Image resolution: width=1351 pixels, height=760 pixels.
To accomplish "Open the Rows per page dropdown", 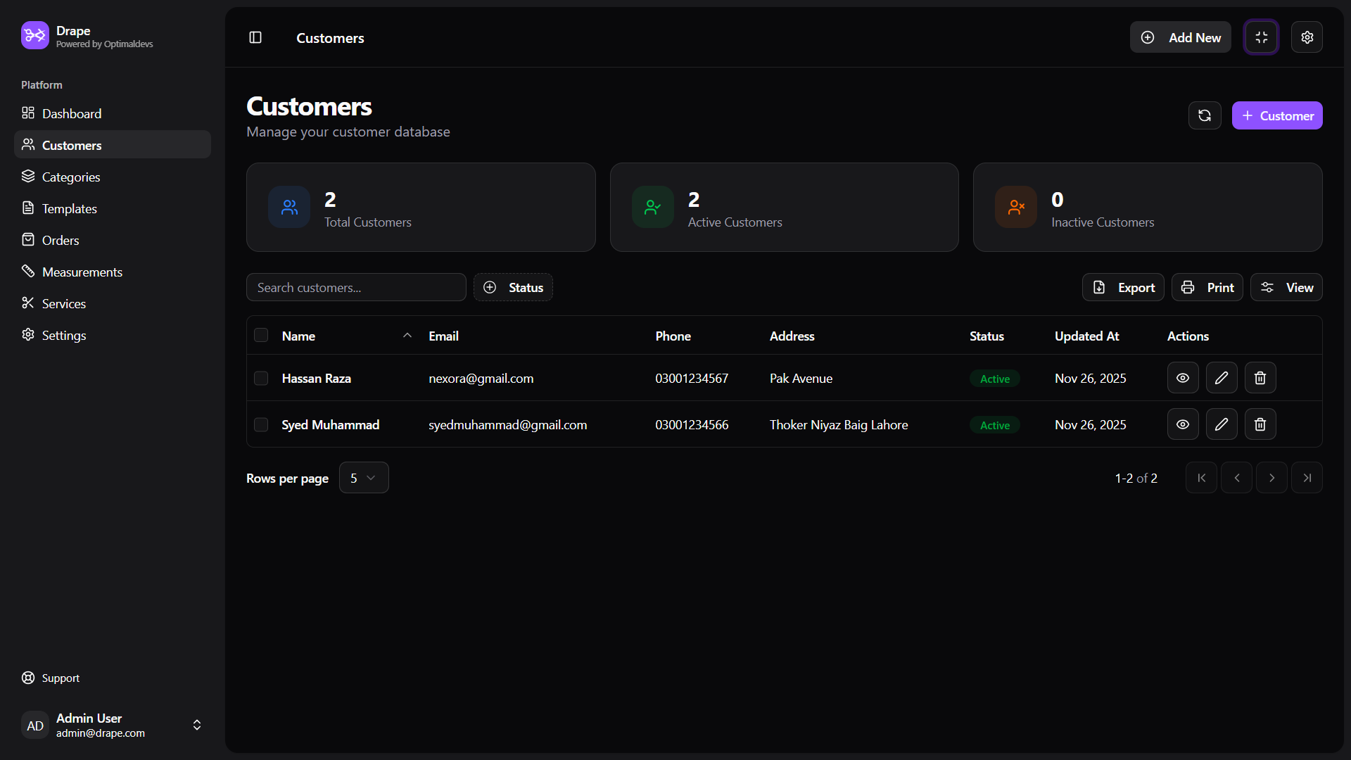I will tap(363, 478).
